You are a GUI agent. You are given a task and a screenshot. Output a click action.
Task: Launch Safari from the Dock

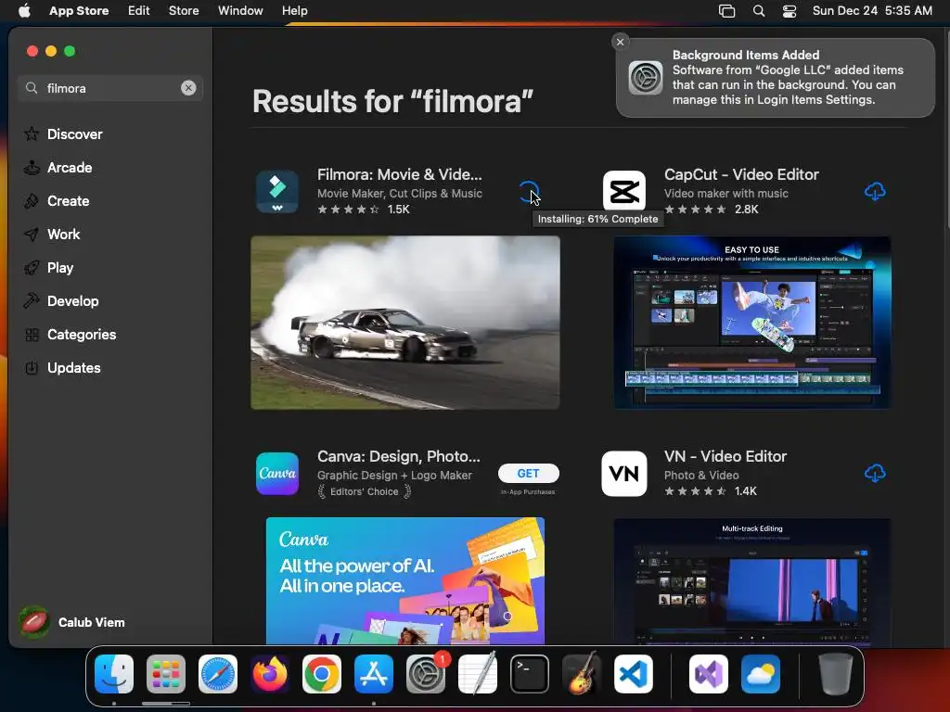[218, 673]
